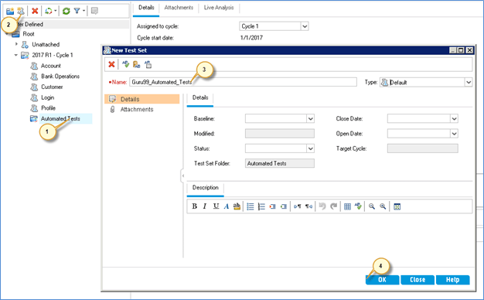484x300 pixels.
Task: Click the insert table icon in the description toolbar
Action: [x=347, y=206]
